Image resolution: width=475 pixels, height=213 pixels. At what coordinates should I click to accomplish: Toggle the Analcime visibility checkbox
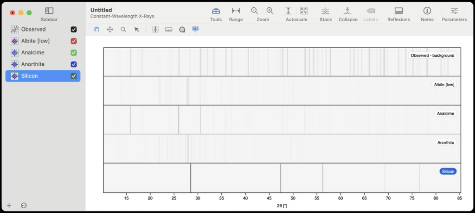click(x=74, y=53)
